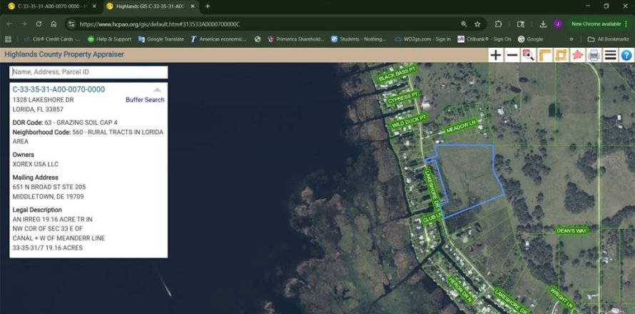Close the first C-33-35-31-A00-0070-0000 tab

[94, 6]
